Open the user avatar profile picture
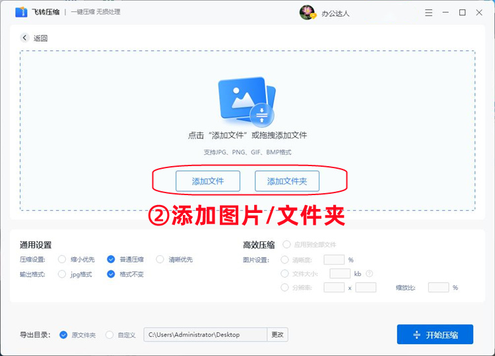495x356 pixels. point(307,13)
